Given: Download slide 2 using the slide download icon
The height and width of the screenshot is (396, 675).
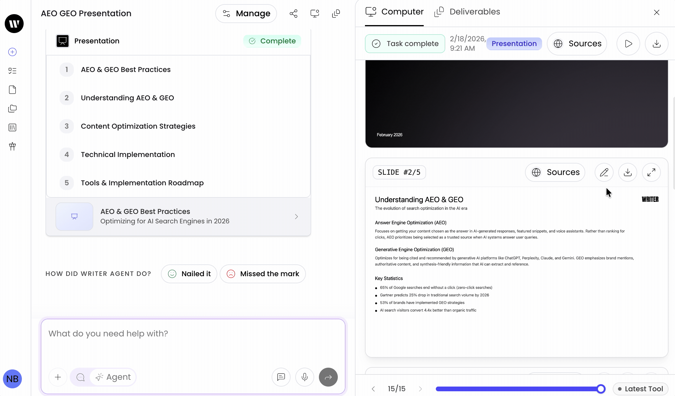Looking at the screenshot, I should (627, 172).
